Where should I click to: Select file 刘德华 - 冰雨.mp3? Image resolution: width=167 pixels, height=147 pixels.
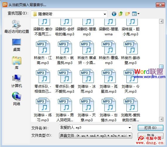tap(87, 81)
